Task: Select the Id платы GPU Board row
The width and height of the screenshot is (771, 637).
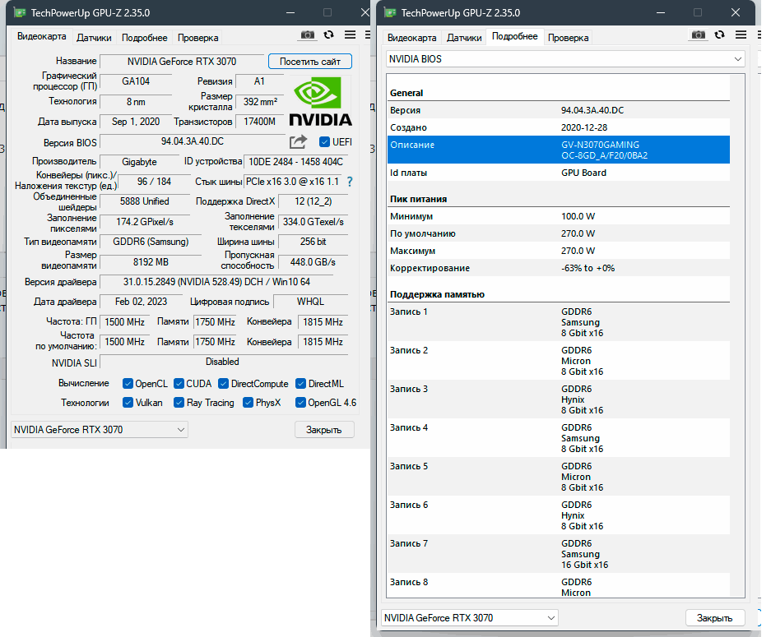Action: point(559,173)
